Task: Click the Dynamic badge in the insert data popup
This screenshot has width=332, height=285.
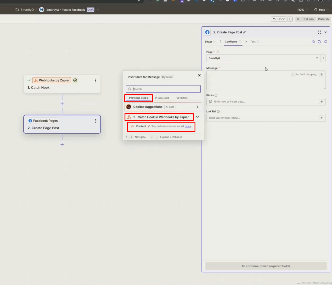Action: pos(168,77)
